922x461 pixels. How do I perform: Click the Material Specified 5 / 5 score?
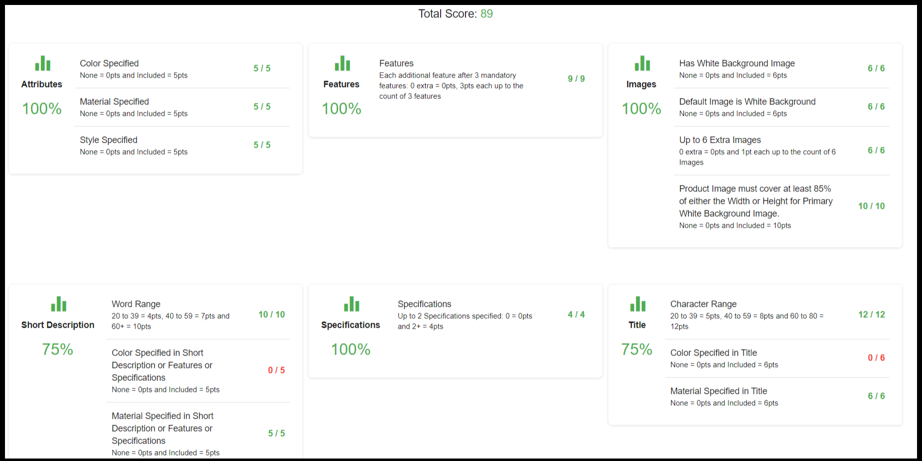point(262,106)
